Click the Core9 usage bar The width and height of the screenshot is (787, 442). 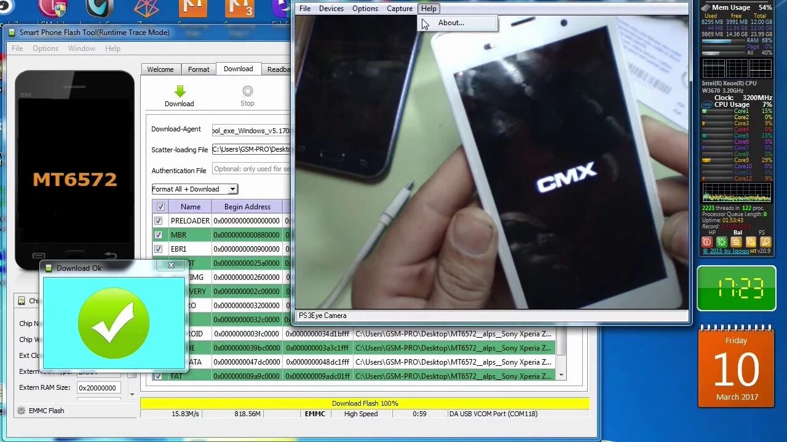[x=718, y=160]
